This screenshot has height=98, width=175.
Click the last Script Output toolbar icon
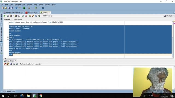[x=17, y=64]
